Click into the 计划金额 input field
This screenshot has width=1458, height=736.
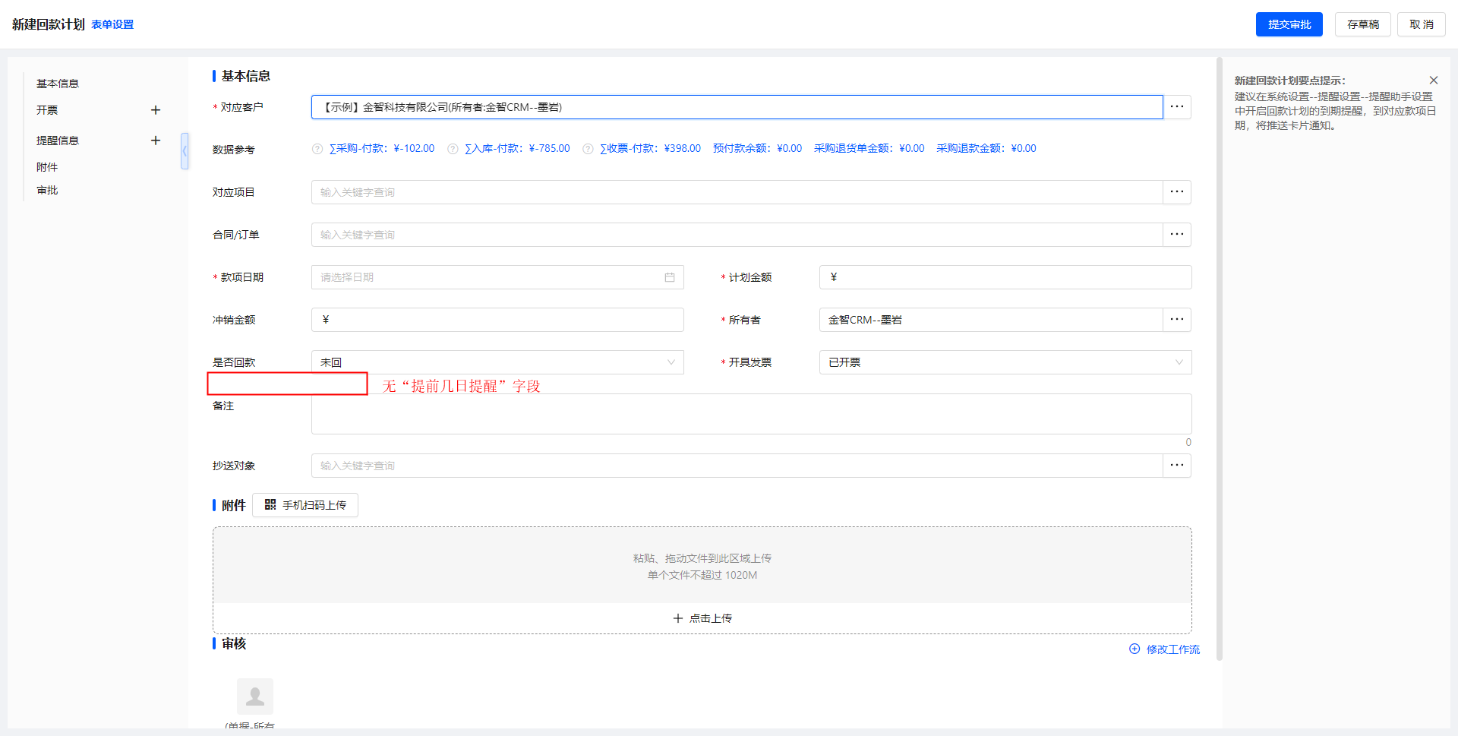click(1010, 277)
